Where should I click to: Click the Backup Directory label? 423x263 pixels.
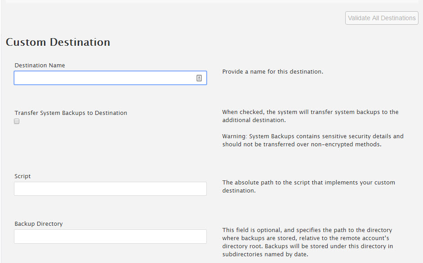[x=38, y=224]
